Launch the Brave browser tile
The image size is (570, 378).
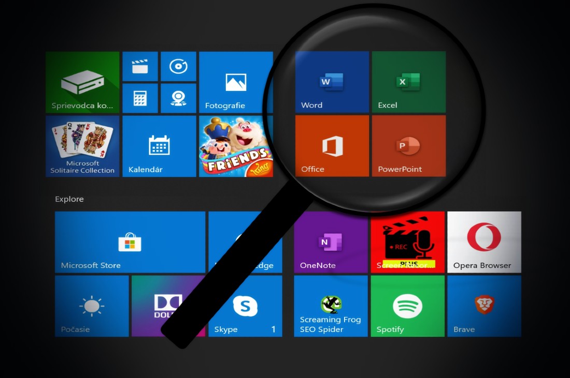click(x=484, y=306)
